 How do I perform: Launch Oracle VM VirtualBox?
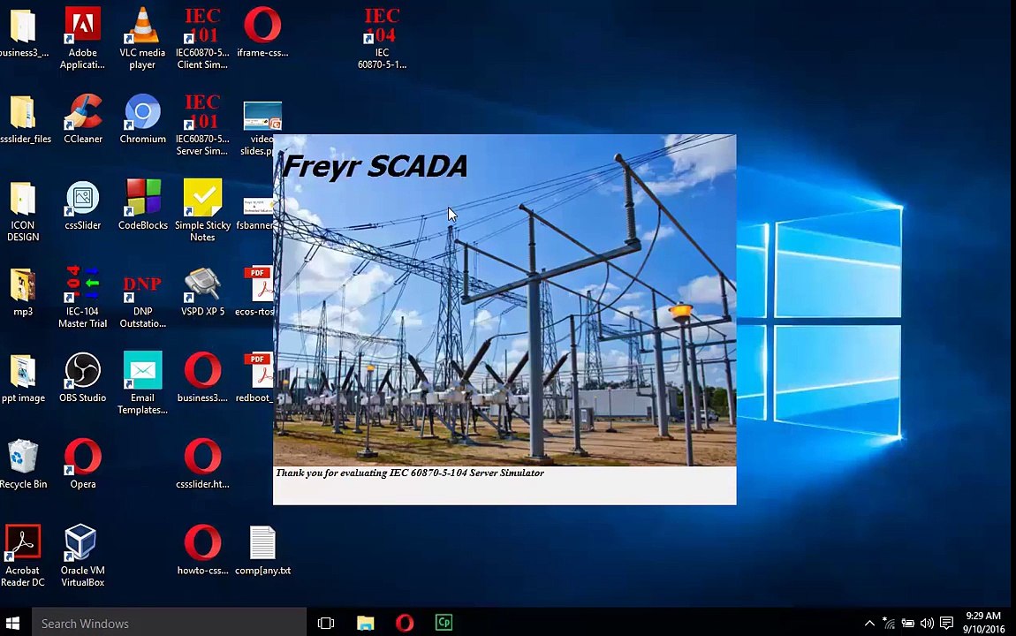click(82, 556)
